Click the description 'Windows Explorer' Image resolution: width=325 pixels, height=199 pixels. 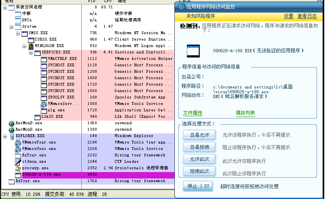[134, 136]
